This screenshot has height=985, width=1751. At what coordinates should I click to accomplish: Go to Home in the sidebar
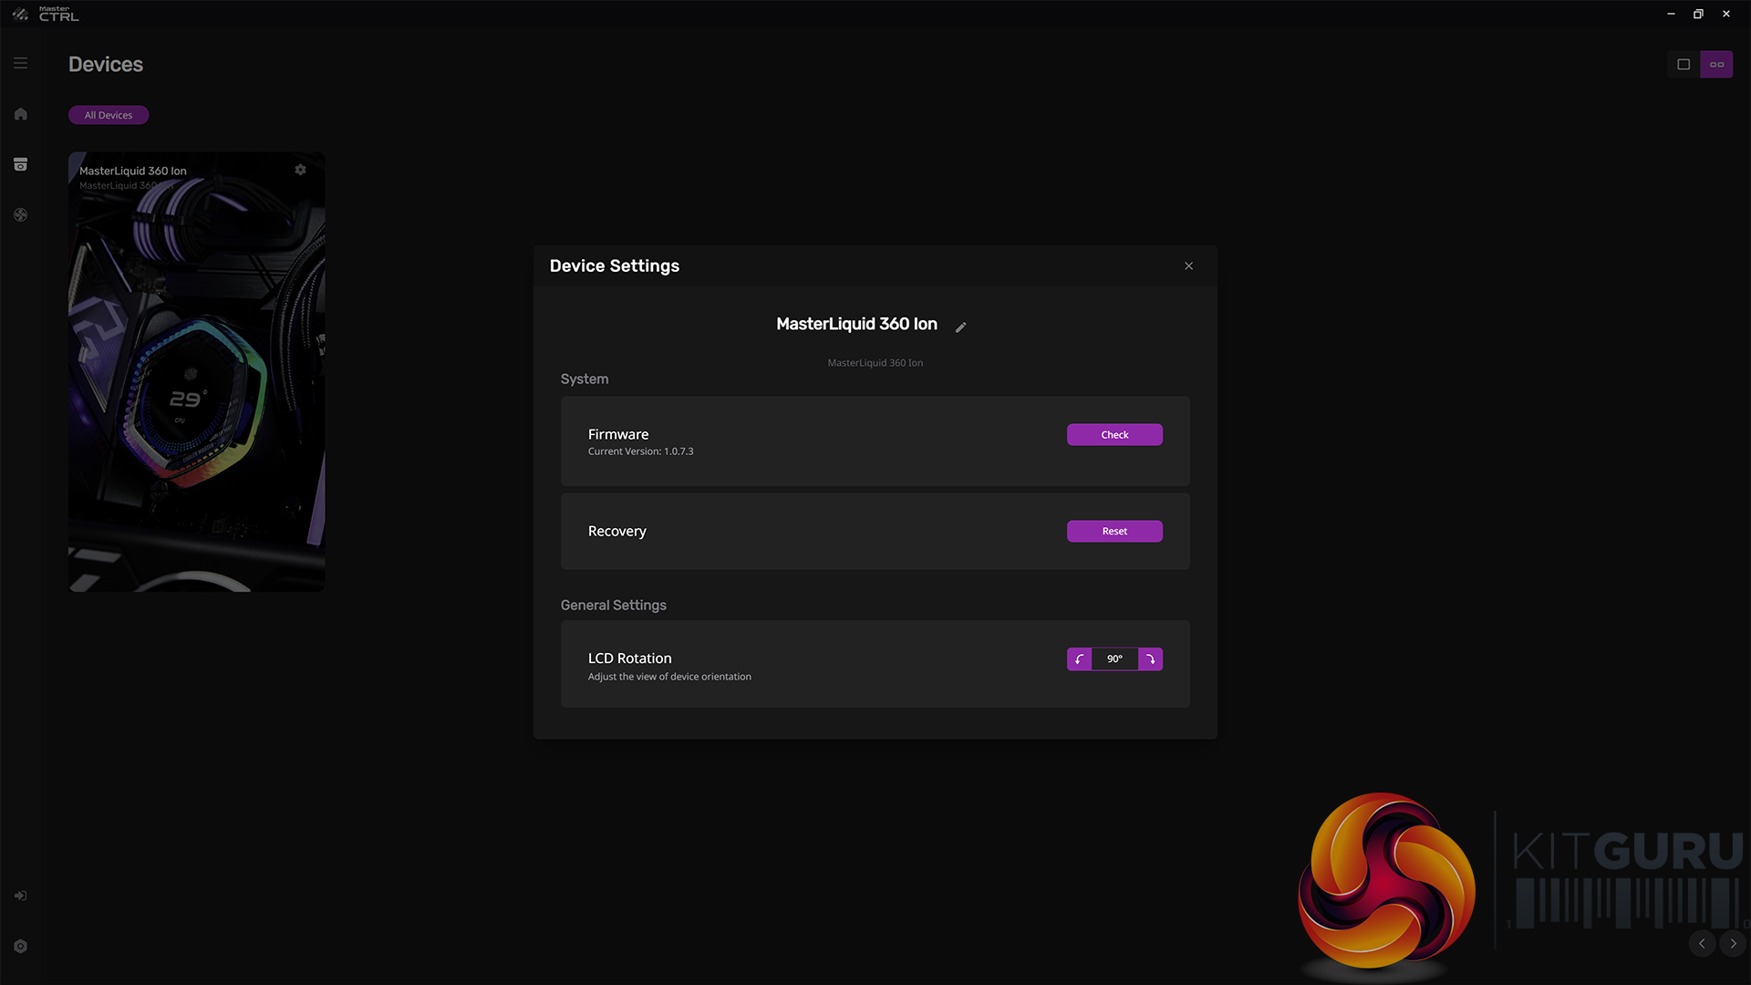[20, 114]
